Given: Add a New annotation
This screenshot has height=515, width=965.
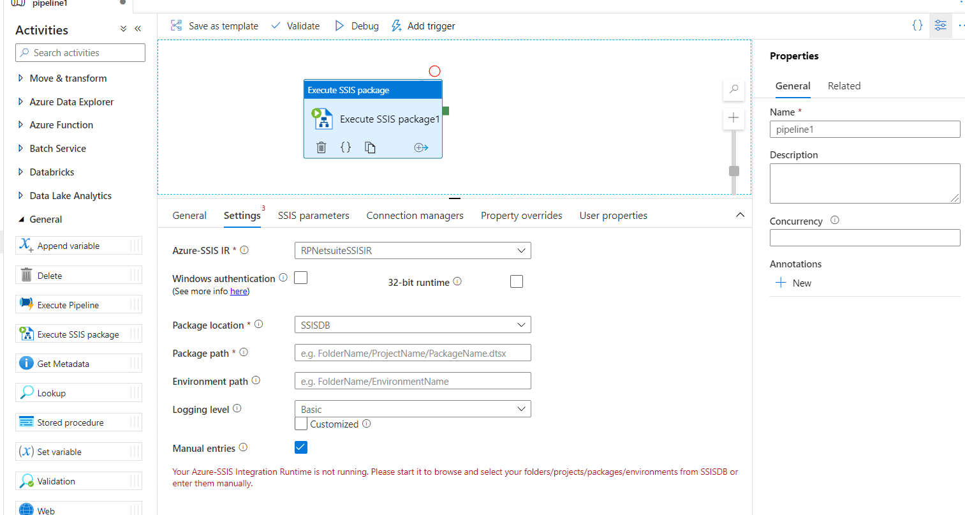Looking at the screenshot, I should (793, 283).
